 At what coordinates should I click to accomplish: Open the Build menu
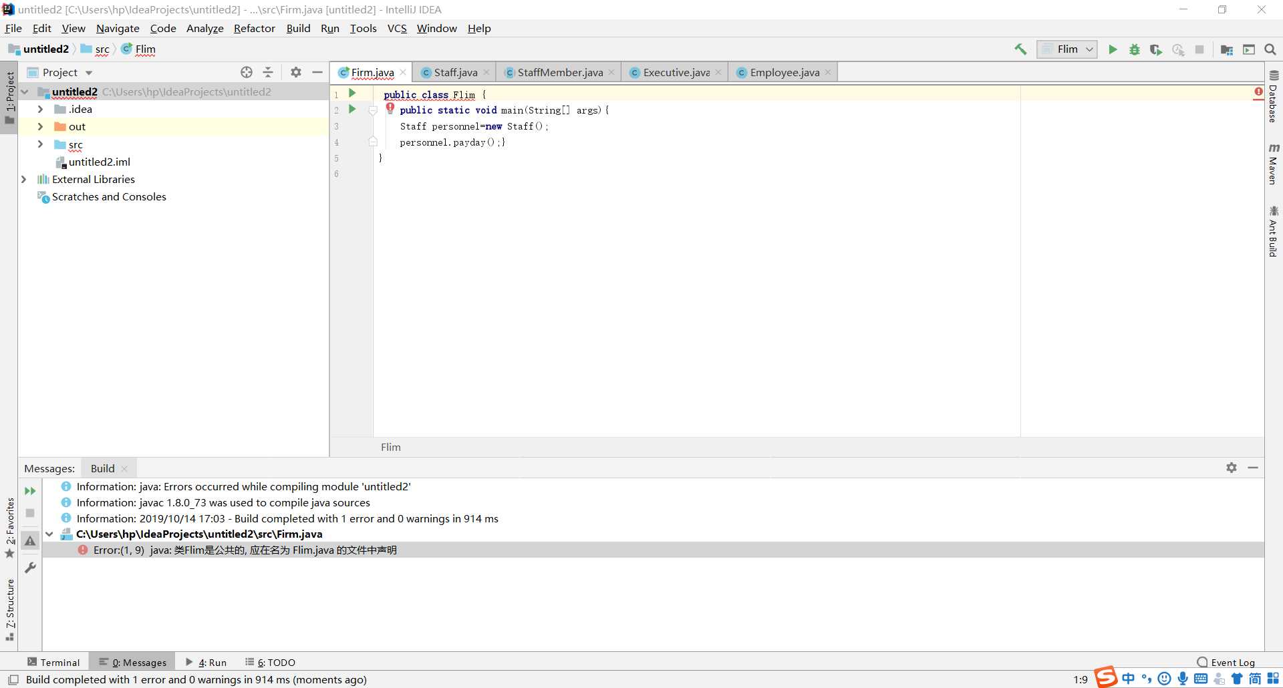point(298,28)
